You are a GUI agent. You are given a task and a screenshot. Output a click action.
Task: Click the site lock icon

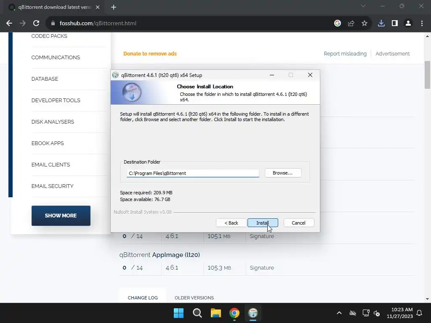53,24
